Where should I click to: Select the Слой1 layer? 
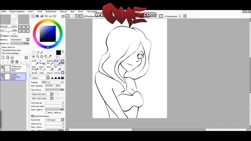(13, 77)
